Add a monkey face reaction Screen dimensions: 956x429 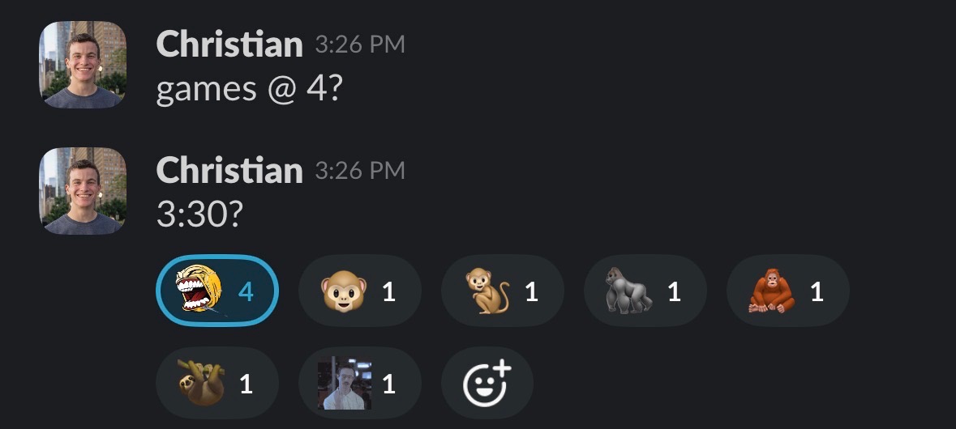[x=360, y=291]
